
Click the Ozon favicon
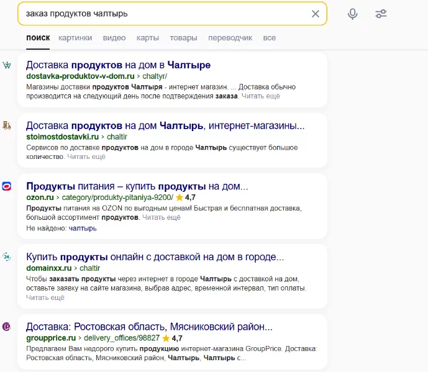[x=7, y=186]
